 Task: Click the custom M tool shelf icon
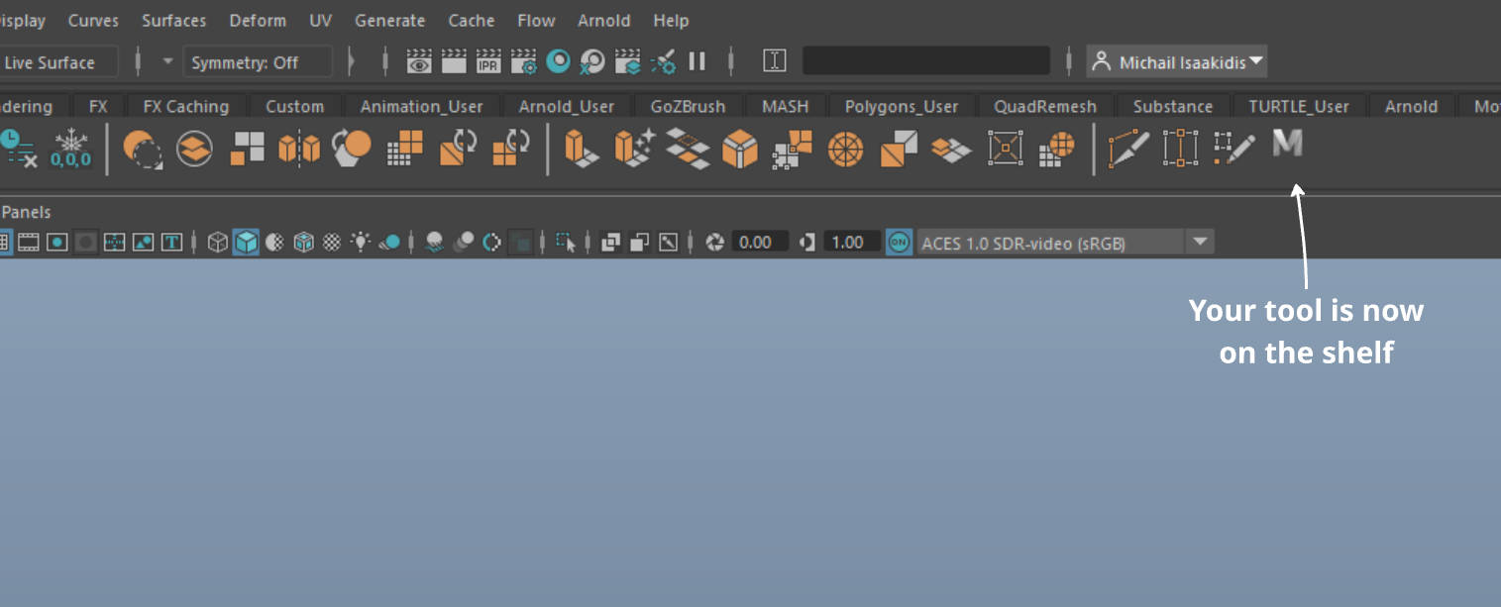pyautogui.click(x=1286, y=147)
